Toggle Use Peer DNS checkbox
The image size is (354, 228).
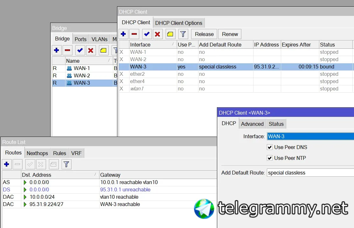click(x=270, y=147)
